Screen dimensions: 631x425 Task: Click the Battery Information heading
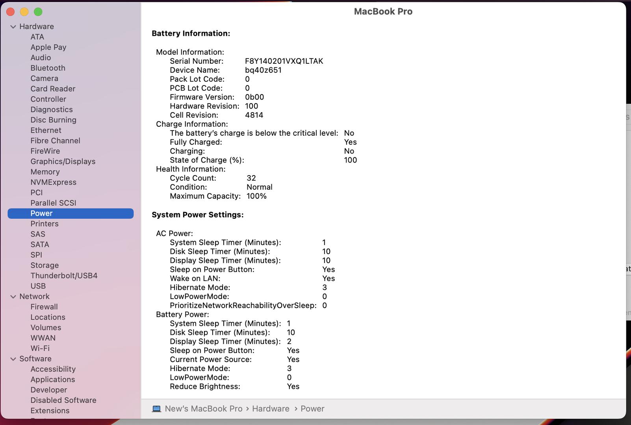click(191, 33)
